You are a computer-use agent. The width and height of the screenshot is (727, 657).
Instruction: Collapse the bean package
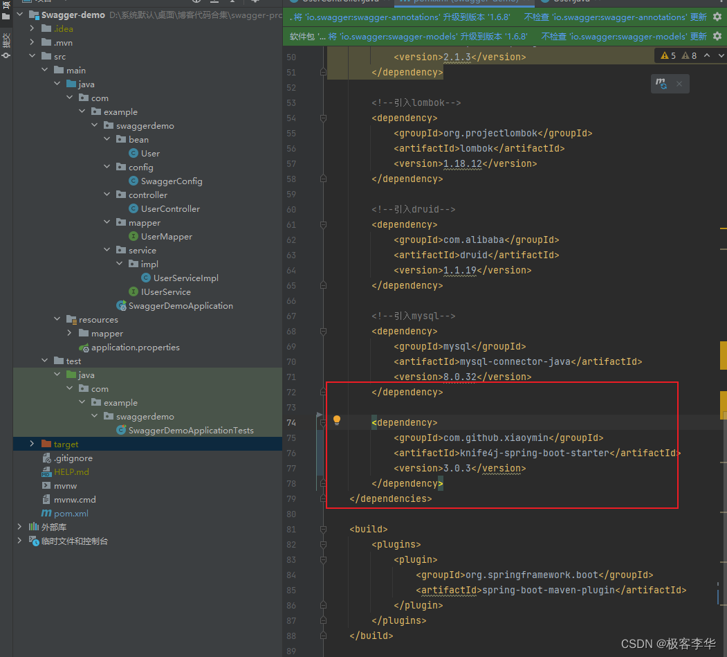coord(107,138)
